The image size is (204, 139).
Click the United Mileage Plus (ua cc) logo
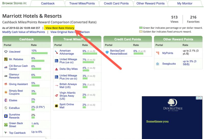coord(56,61)
